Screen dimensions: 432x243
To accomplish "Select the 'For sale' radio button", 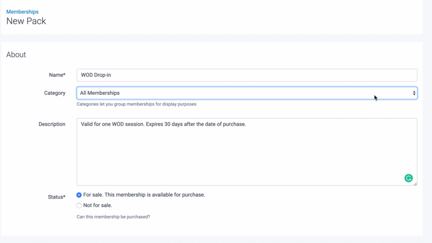I will pos(79,195).
